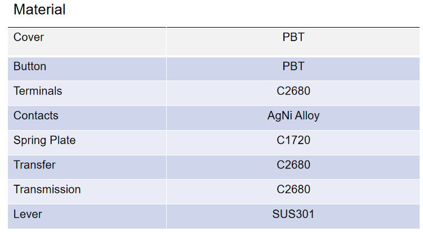Click the SUS301 material value

click(293, 215)
